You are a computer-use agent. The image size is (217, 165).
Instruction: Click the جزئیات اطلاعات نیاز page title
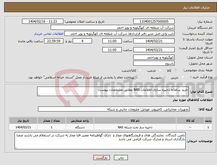(196, 7)
